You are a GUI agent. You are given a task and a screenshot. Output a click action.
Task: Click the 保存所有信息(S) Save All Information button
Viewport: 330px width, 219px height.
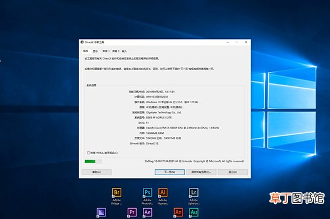[x=201, y=172]
